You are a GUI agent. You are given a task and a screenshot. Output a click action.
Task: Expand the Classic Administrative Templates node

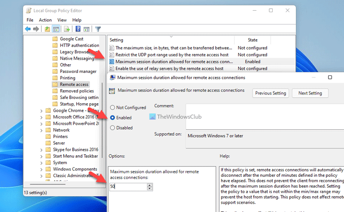41,176
